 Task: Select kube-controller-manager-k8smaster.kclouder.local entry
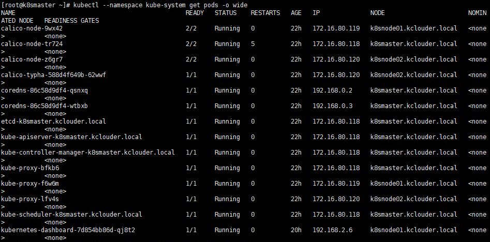tap(88, 153)
